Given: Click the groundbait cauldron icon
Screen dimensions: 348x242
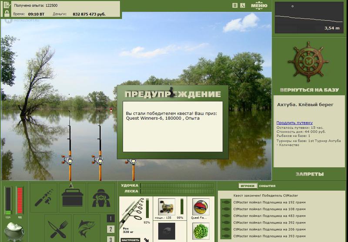Looking at the screenshot, I should tap(14, 232).
